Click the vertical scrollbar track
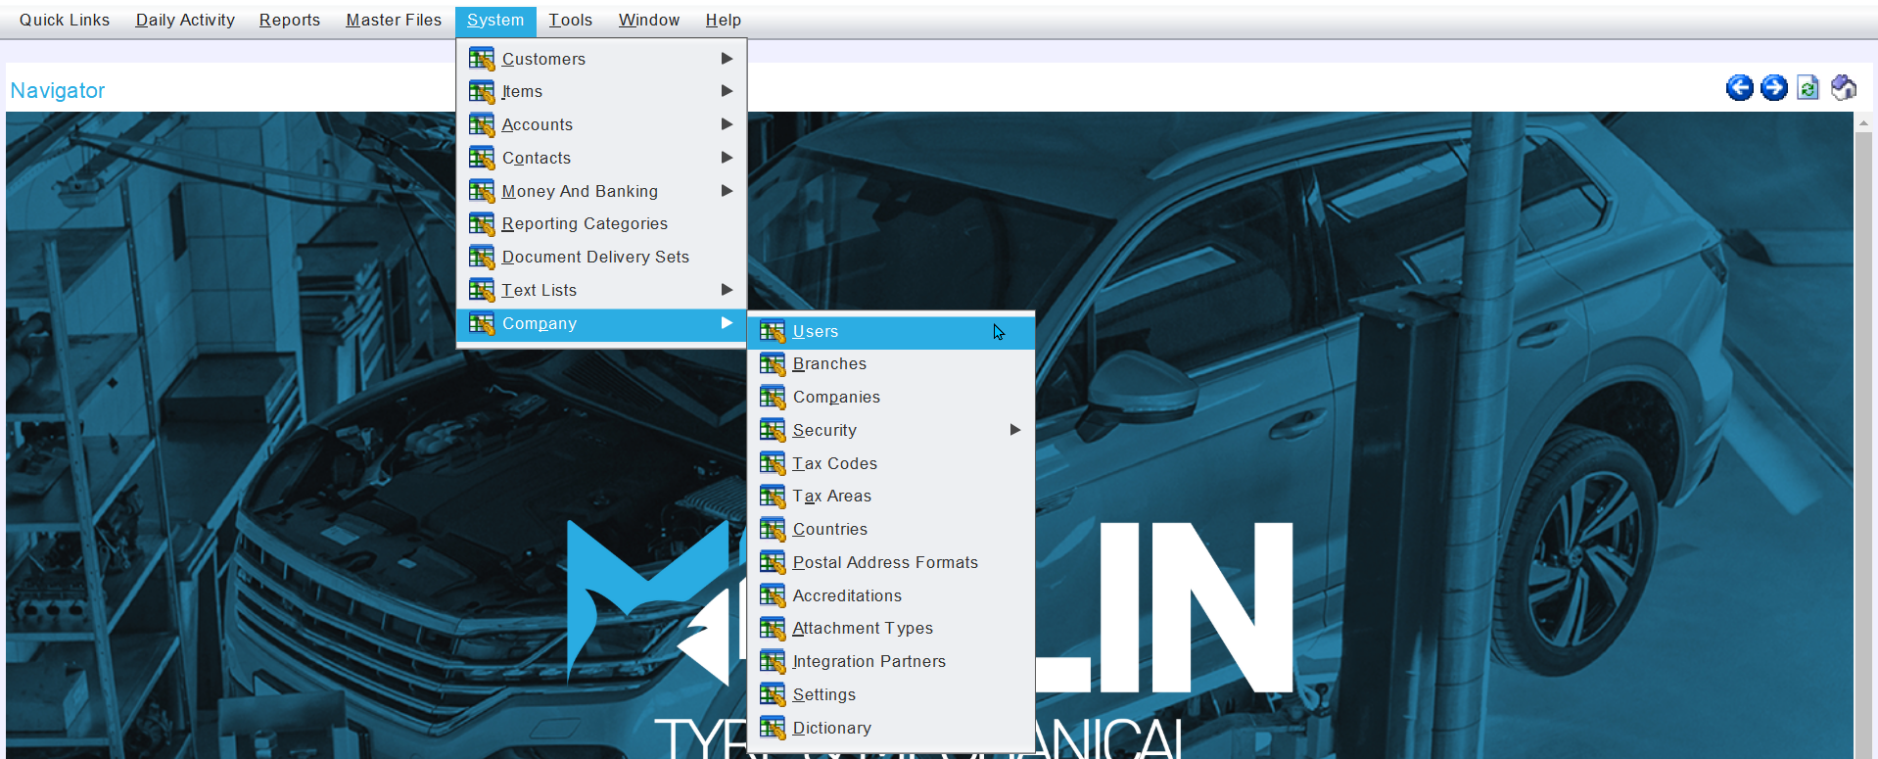This screenshot has height=759, width=1878. [x=1863, y=446]
